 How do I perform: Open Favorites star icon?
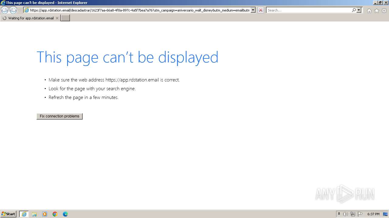tap(377, 11)
